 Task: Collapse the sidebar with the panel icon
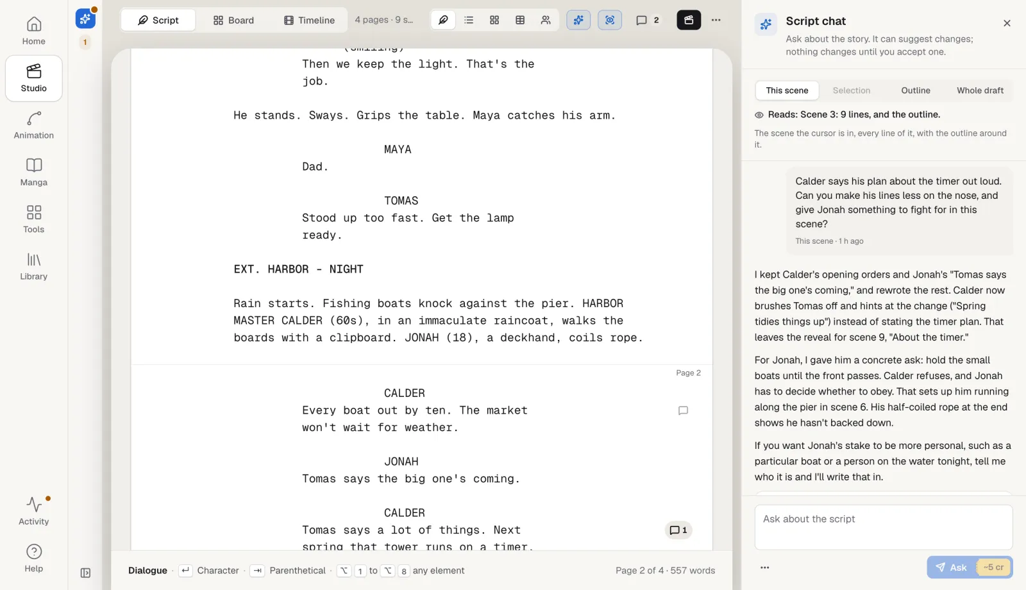(85, 573)
